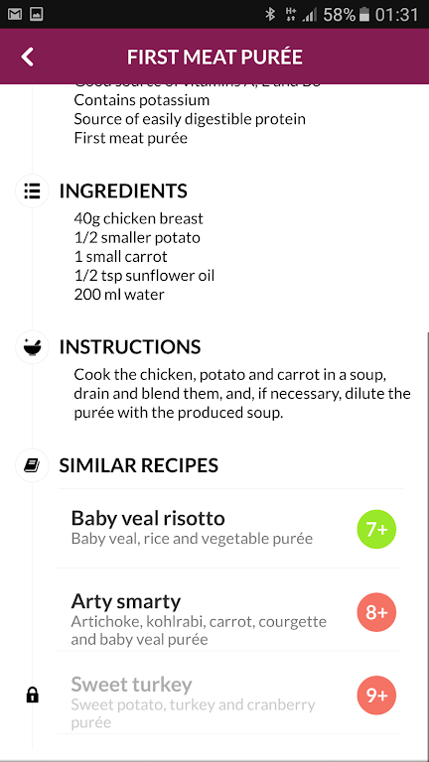Select the SIMILAR RECIPES heading
The width and height of the screenshot is (429, 762).
[139, 465]
